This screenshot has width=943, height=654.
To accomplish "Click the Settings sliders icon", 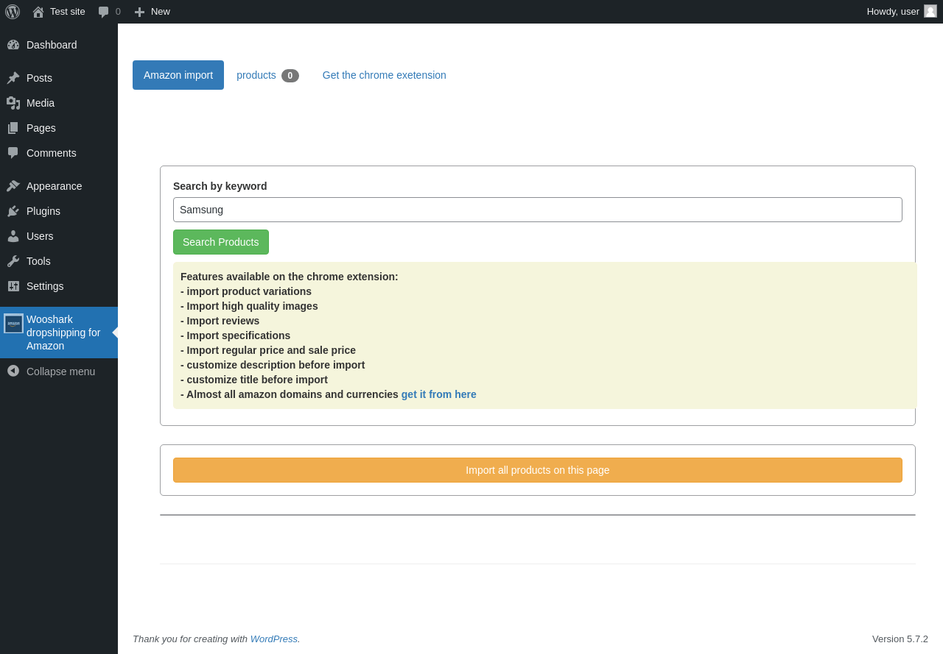I will (13, 286).
